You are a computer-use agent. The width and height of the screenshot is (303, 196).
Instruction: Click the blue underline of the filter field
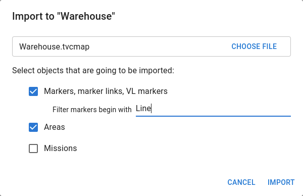(x=213, y=116)
